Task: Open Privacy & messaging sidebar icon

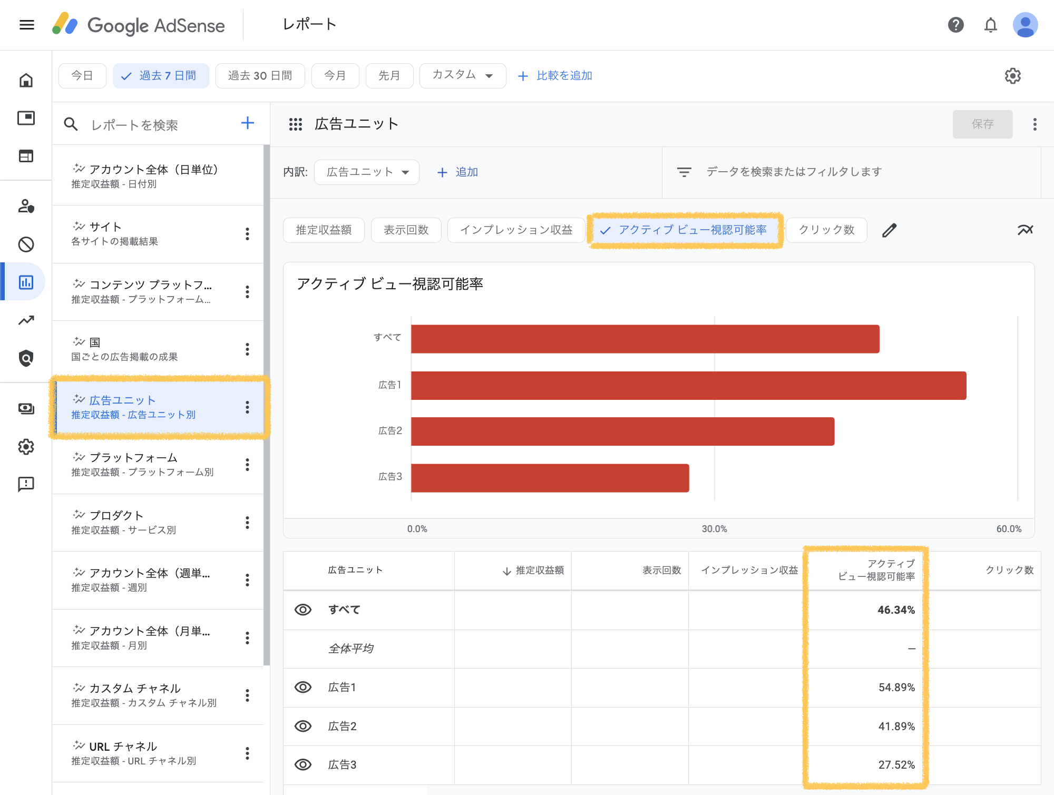Action: coord(26,206)
